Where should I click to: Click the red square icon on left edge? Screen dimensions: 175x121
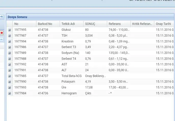(2, 33)
